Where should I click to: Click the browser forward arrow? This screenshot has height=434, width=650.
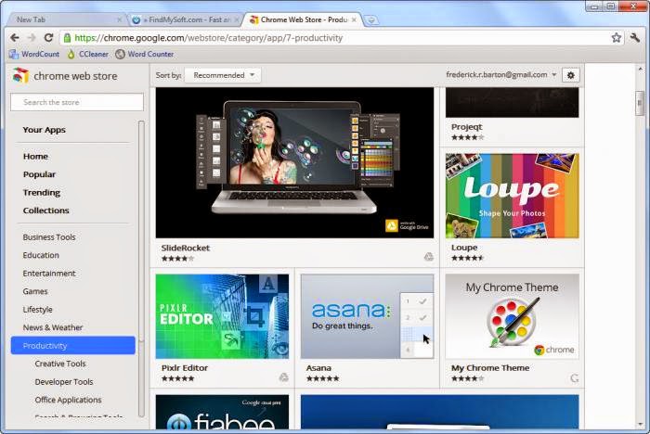pyautogui.click(x=32, y=38)
